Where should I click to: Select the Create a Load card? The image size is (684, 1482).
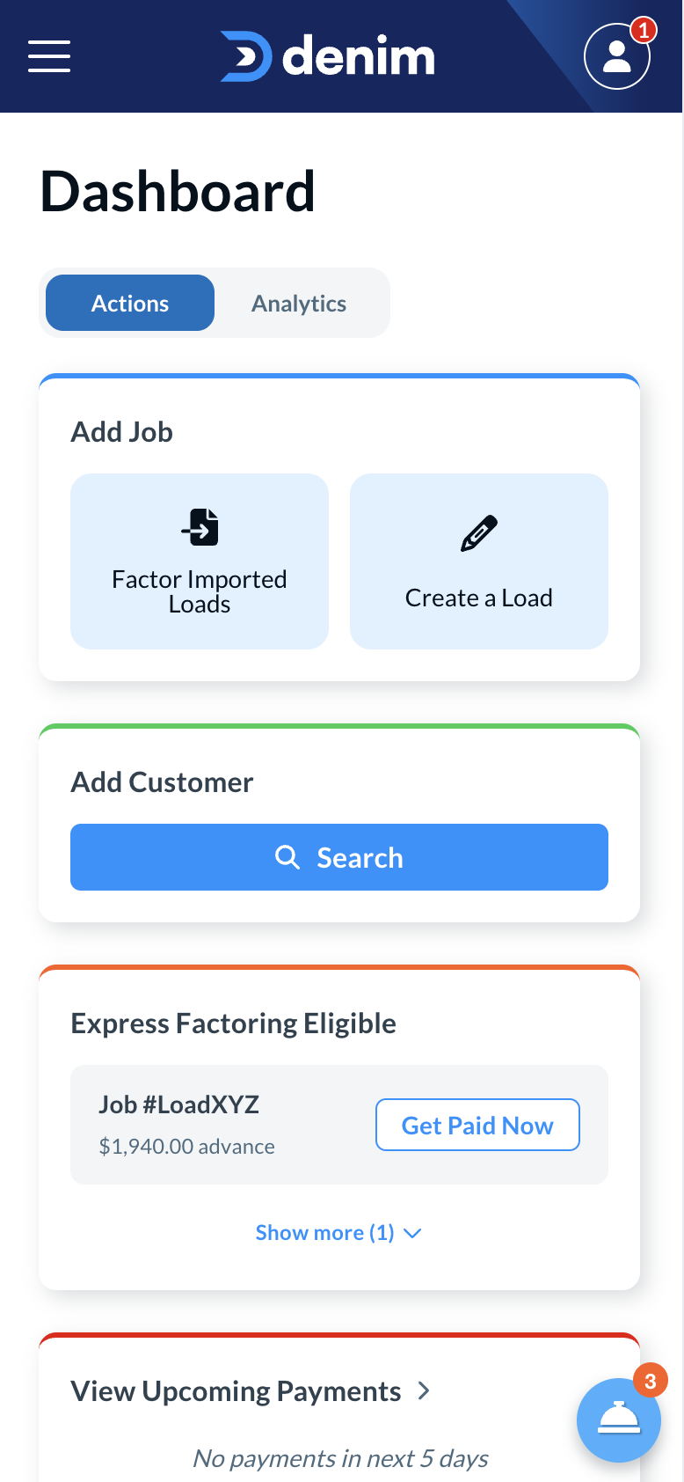pyautogui.click(x=479, y=561)
